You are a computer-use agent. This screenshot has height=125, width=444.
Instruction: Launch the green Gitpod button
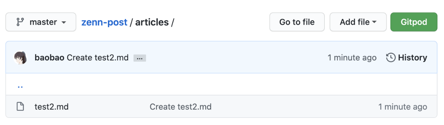click(414, 22)
